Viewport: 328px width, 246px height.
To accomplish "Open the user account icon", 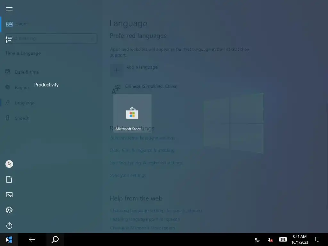I will 9,164.
